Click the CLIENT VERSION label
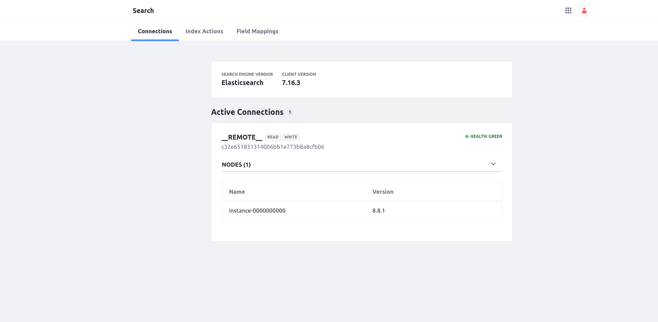Screen dimensions: 658x322 click(x=299, y=74)
